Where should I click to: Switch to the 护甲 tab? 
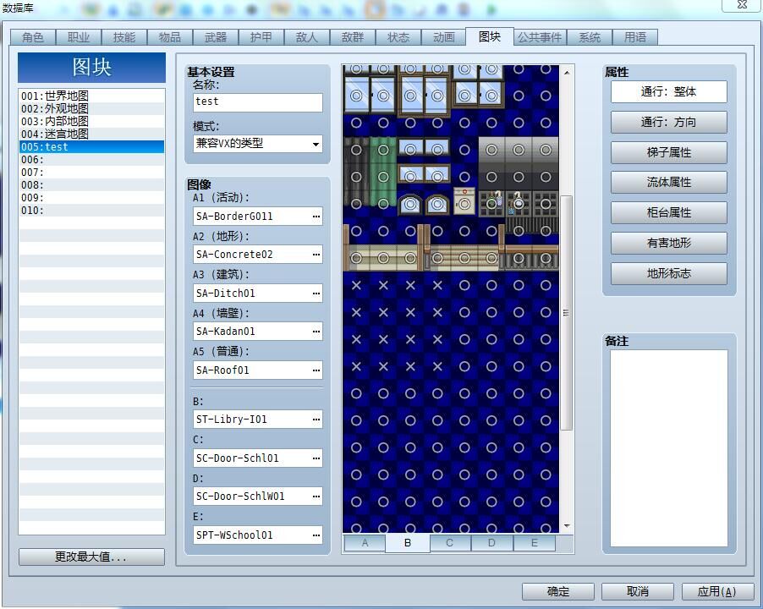261,37
